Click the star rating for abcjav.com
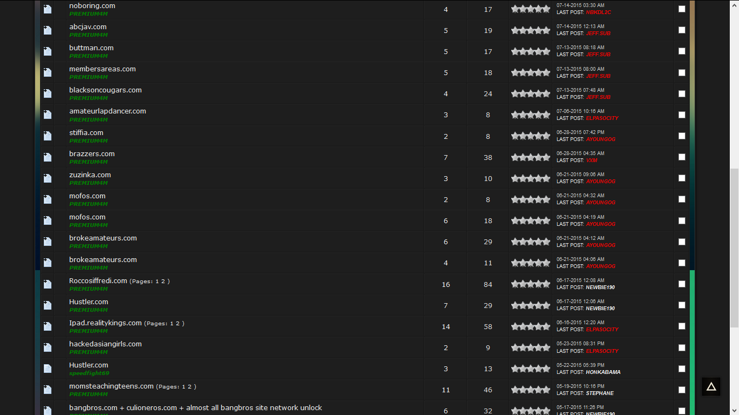Viewport: 739px width, 415px height. click(x=531, y=30)
